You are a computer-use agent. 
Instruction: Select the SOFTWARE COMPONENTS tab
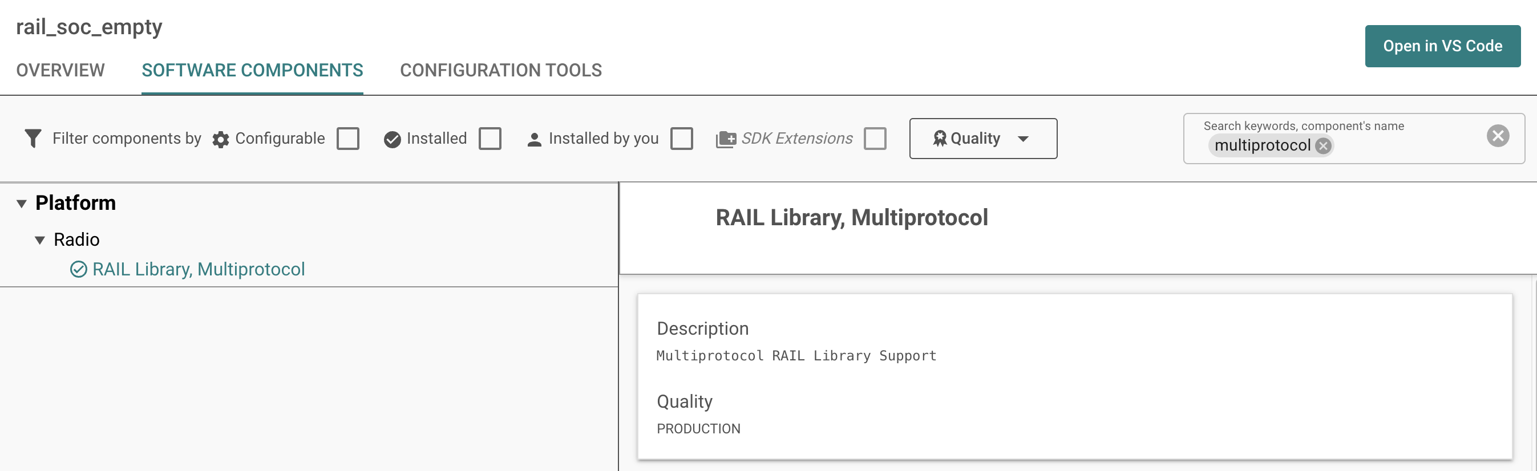coord(252,70)
